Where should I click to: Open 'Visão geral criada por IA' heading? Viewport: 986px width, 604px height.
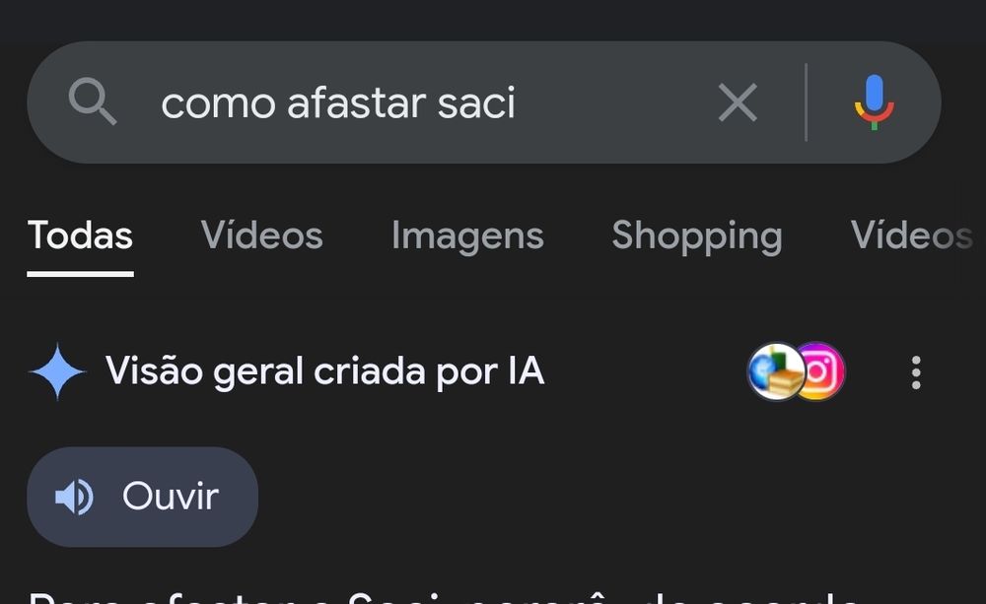tap(325, 371)
